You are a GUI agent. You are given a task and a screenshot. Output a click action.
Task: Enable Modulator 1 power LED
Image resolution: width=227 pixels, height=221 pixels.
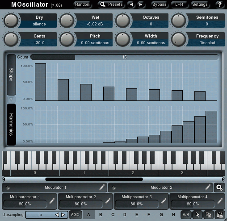(8, 188)
